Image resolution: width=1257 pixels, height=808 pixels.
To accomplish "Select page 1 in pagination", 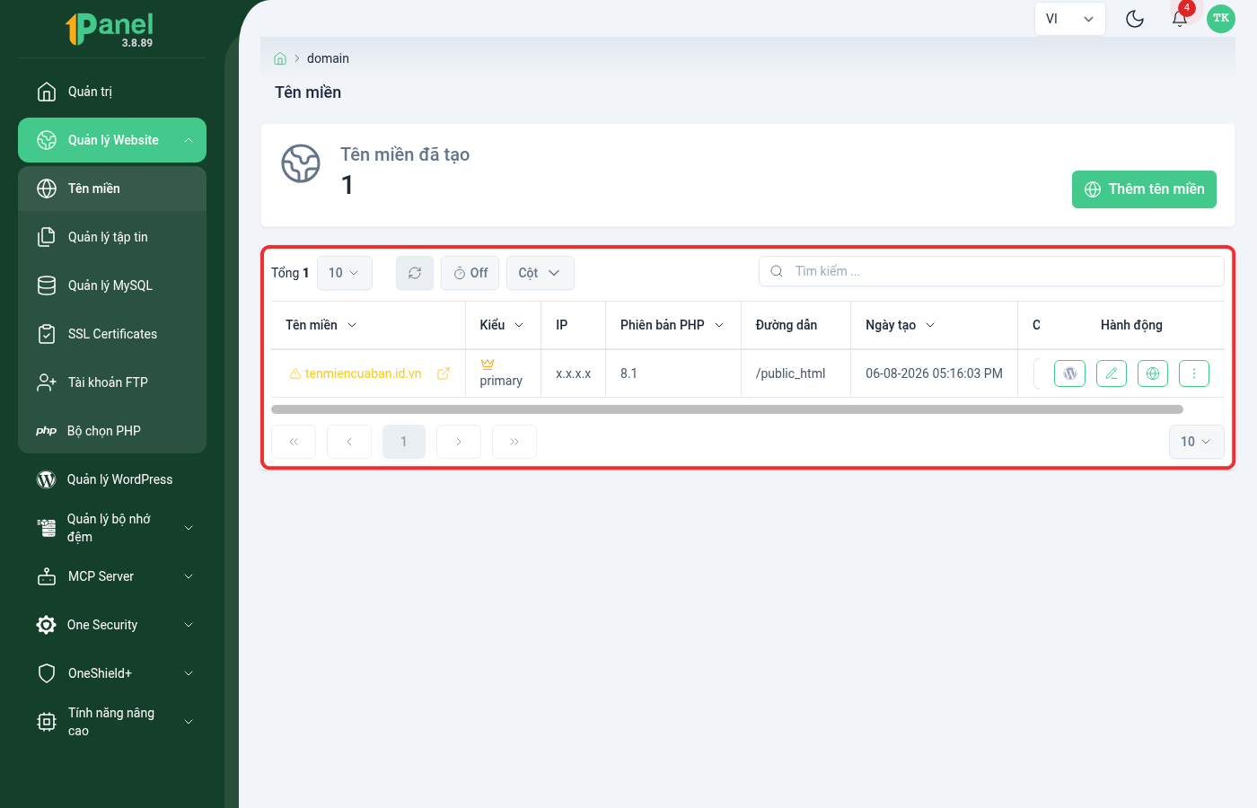I will [x=404, y=442].
